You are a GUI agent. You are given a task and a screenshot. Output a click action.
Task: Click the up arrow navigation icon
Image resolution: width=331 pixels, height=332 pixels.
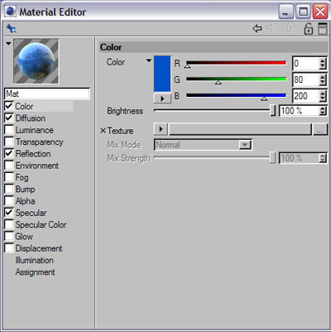pos(290,28)
